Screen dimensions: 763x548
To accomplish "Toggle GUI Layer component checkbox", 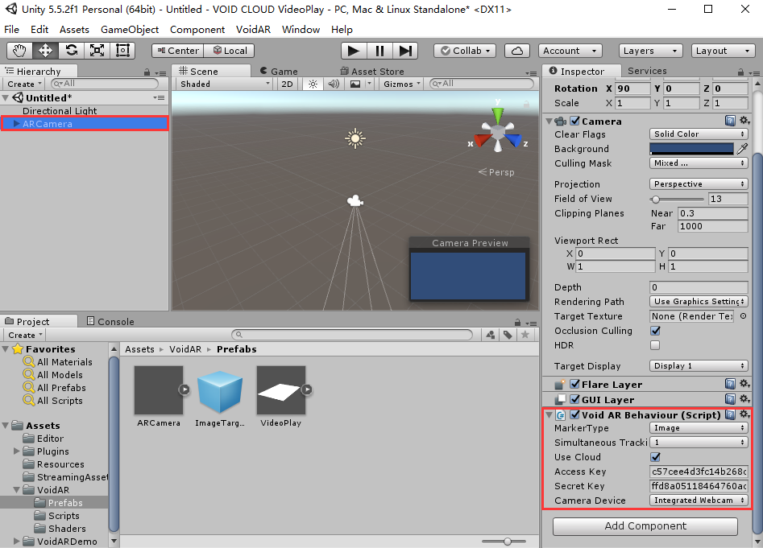I will tap(575, 399).
